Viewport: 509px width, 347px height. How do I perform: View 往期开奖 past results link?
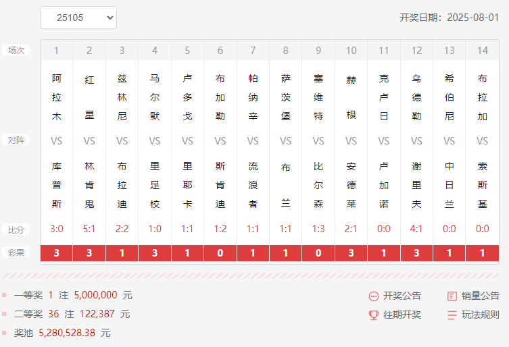coord(402,315)
